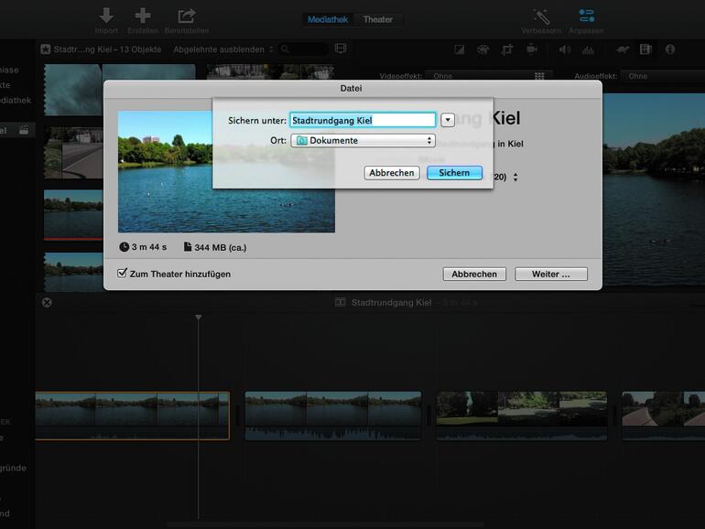Viewport: 705px width, 529px height.
Task: Expand the save dialog with arrow button
Action: 448,120
